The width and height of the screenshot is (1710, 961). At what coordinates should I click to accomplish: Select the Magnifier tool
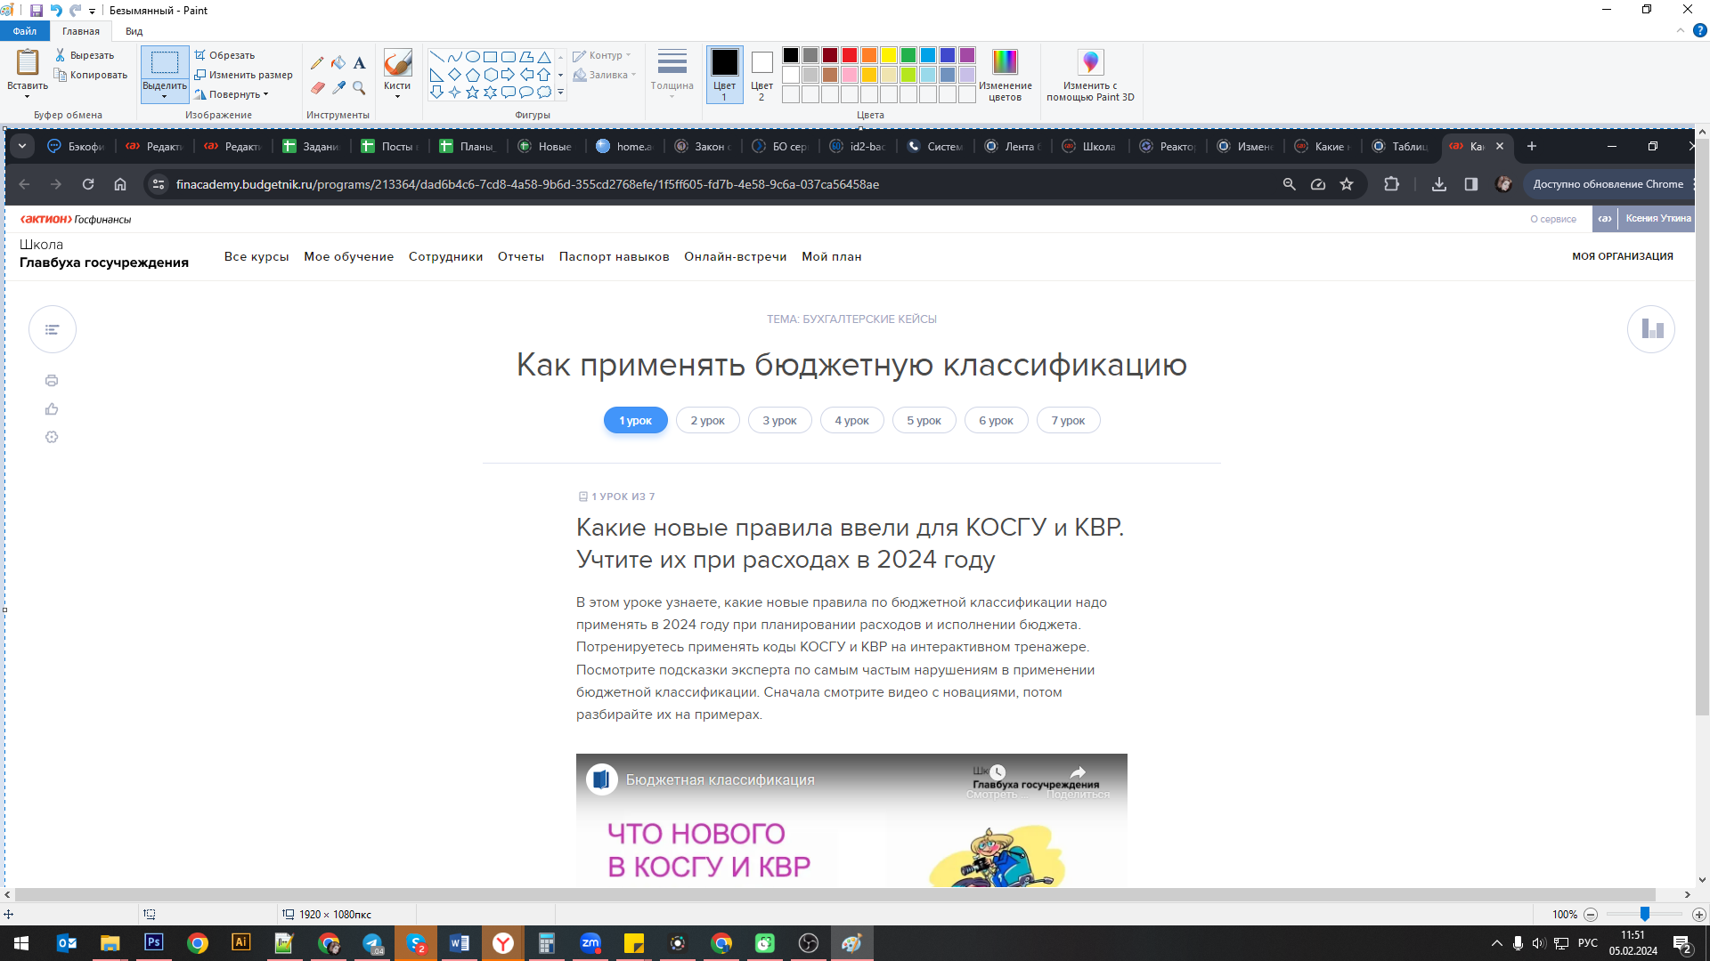(359, 87)
